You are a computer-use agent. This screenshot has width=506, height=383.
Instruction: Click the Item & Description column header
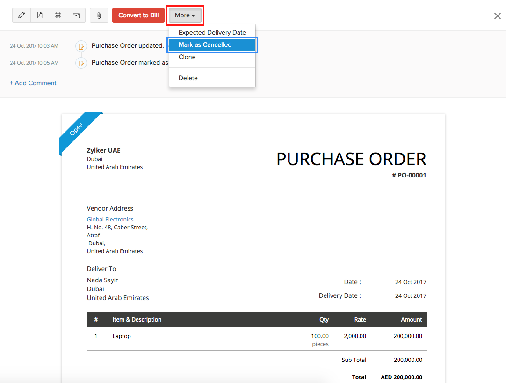coord(137,320)
